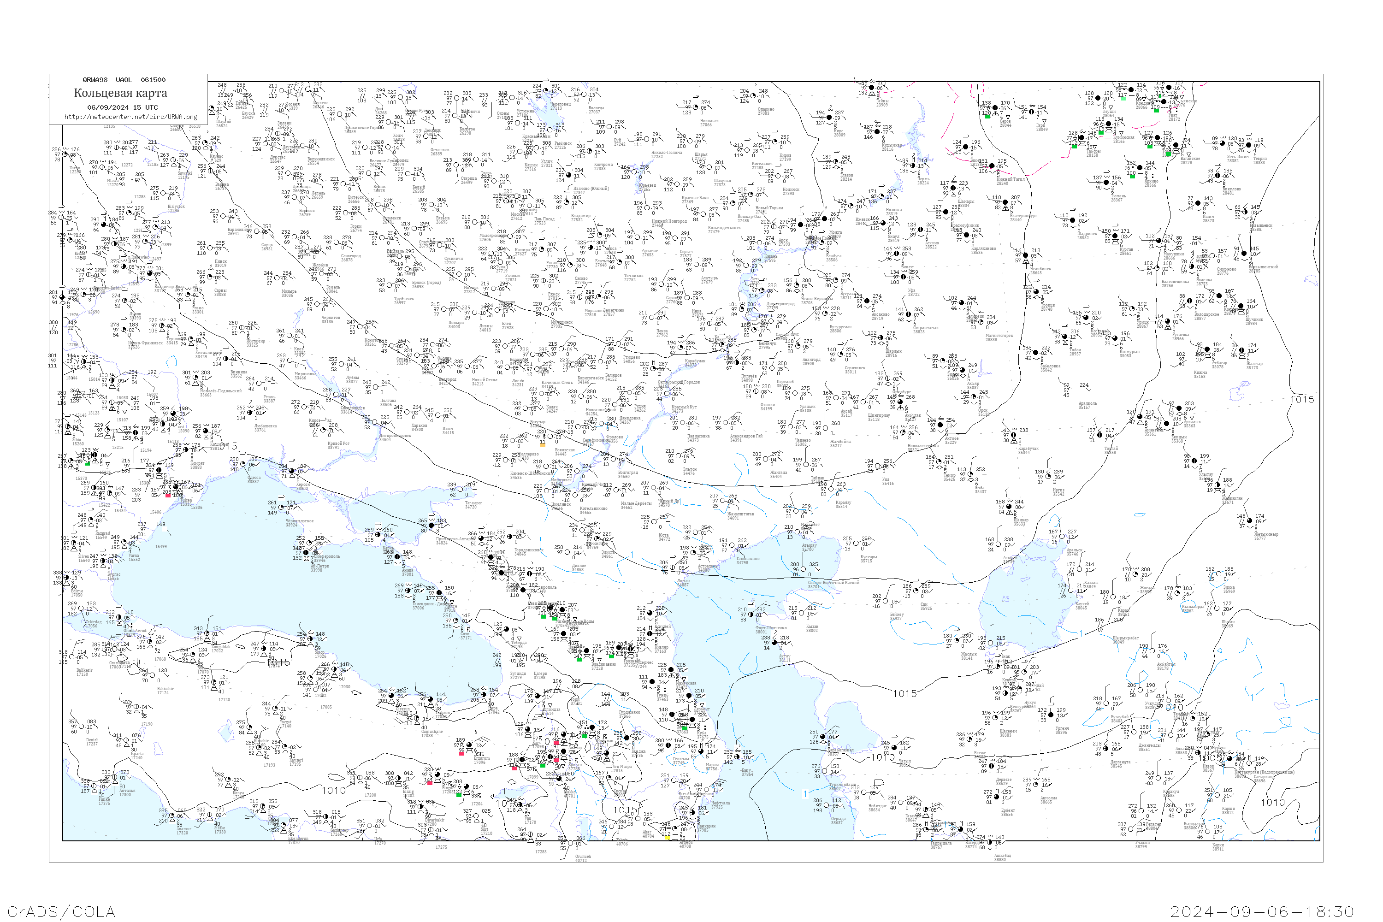Click the 2024-09-06-18:30 timestamp
Screen dimensions: 1383x922
[1262, 911]
